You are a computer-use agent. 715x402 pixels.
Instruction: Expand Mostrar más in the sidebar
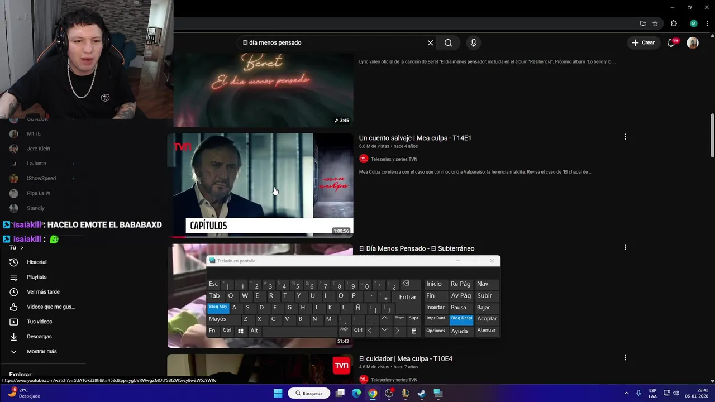pos(42,351)
